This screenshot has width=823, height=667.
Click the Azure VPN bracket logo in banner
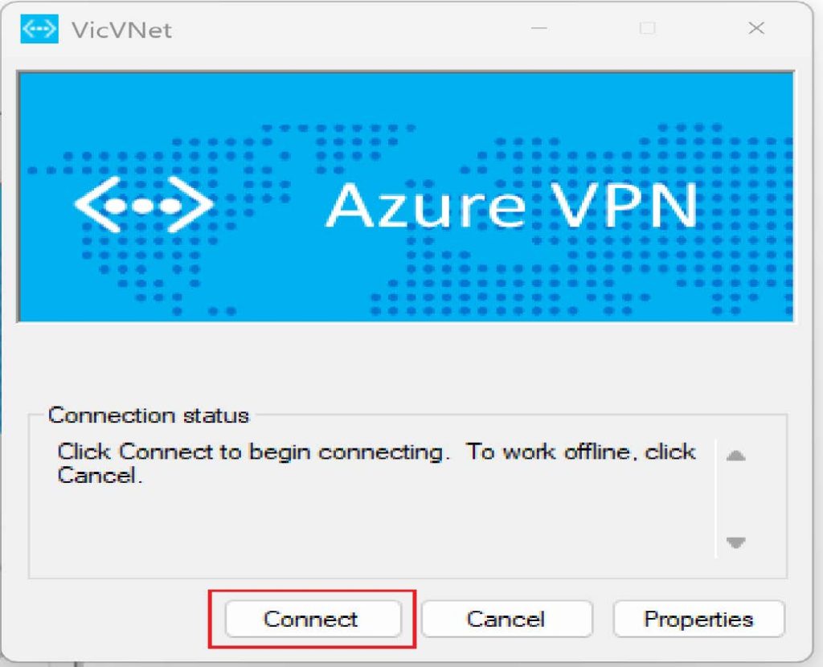(143, 206)
